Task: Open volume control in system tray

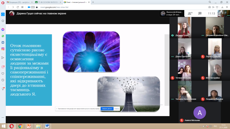Action: (204, 126)
